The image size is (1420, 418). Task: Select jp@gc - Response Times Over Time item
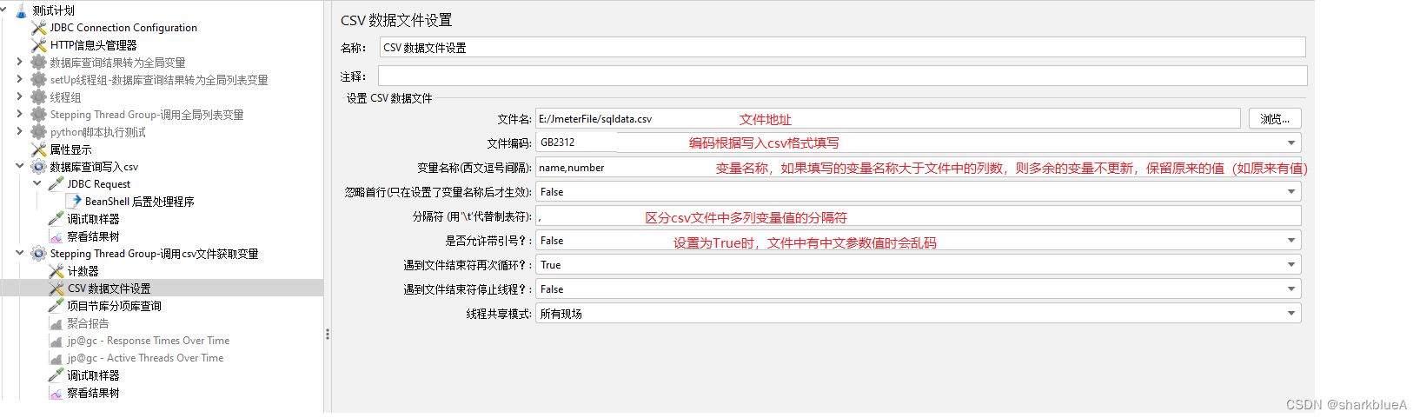pyautogui.click(x=149, y=341)
